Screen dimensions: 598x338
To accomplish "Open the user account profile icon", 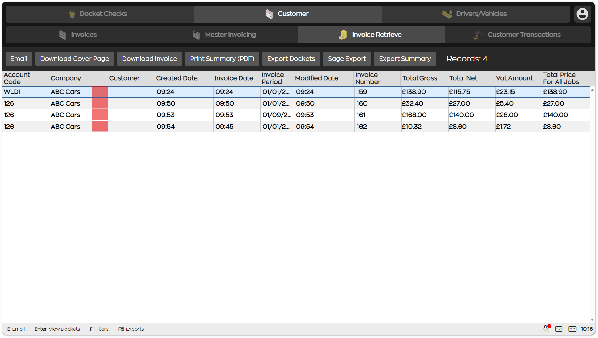I will [x=582, y=14].
